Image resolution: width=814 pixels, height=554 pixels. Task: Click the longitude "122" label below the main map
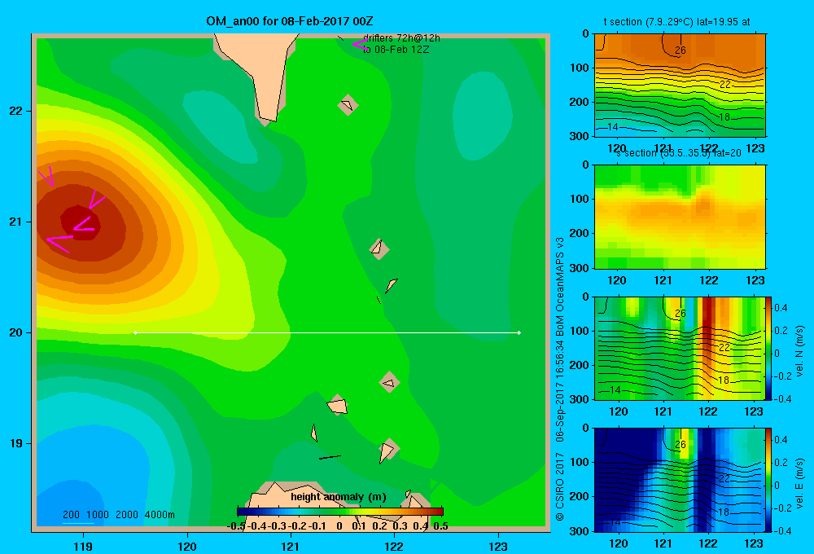394,546
